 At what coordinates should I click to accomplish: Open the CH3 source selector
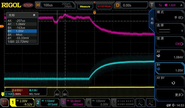pos(170,41)
